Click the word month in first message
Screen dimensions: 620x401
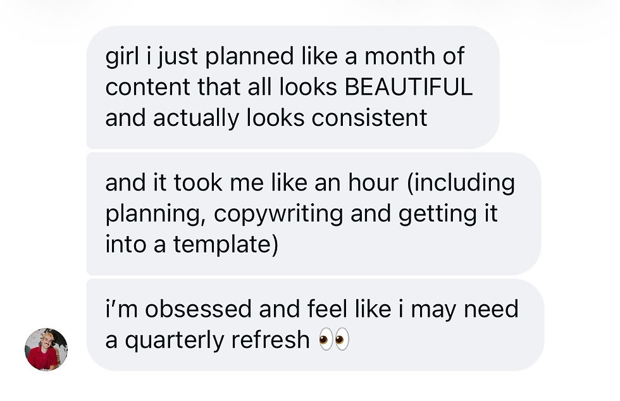[400, 56]
